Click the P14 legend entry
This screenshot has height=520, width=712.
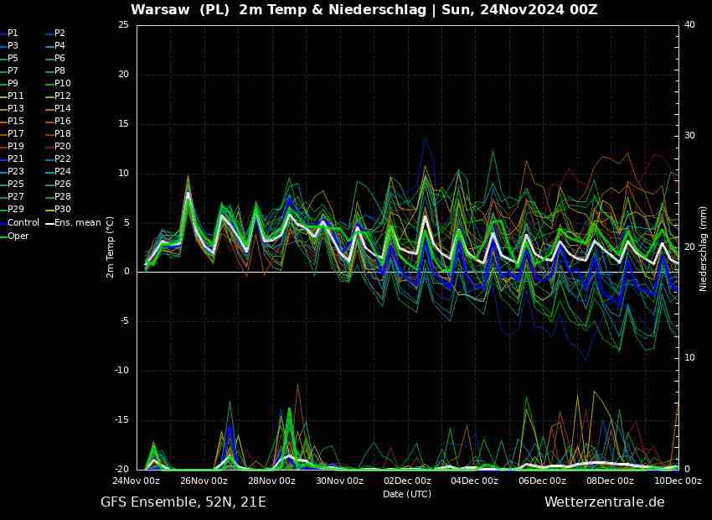58,109
